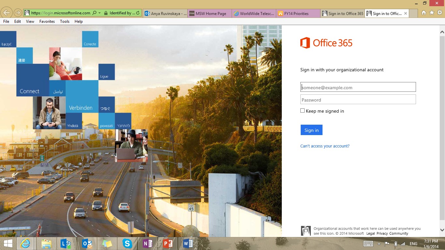Open Lync from the taskbar
The height and width of the screenshot is (250, 445).
coord(66,243)
